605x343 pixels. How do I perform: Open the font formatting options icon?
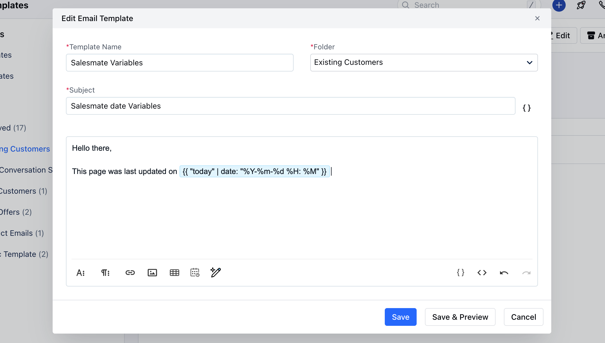click(81, 273)
